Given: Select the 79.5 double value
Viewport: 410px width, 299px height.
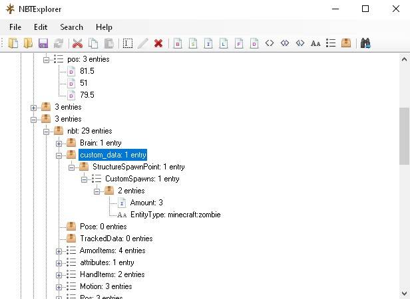Looking at the screenshot, I should (x=87, y=95).
